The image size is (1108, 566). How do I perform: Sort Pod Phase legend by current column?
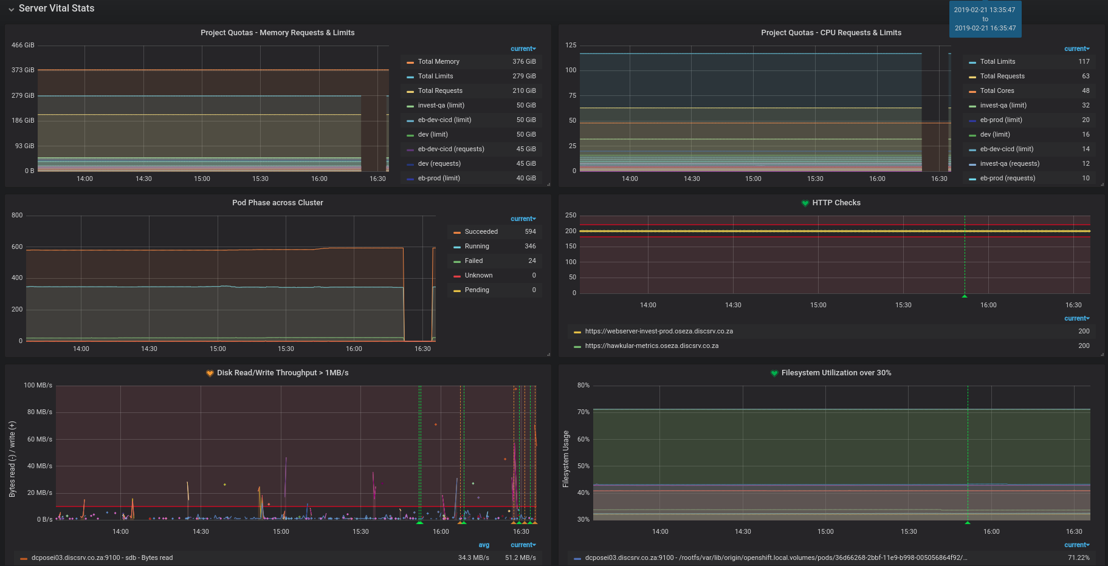click(x=523, y=219)
